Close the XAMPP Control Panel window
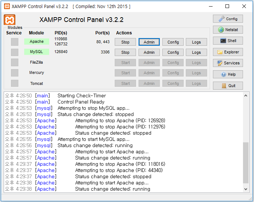The image size is (254, 202). 244,7
